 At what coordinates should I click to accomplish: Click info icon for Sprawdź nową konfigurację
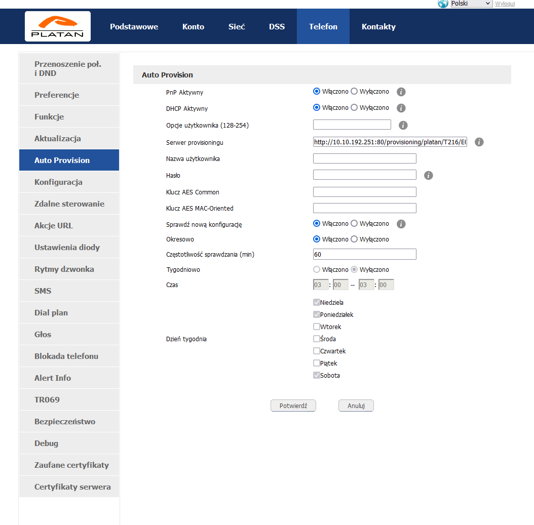point(401,224)
